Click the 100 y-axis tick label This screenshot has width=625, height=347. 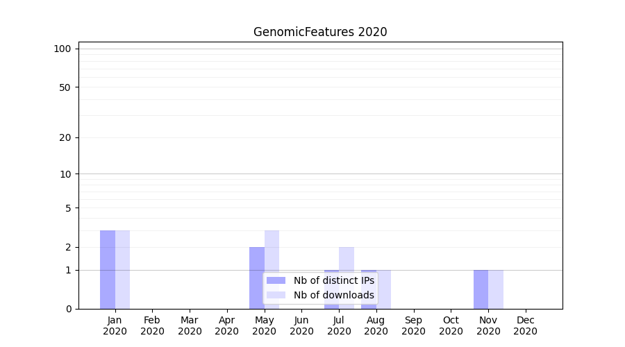pos(62,49)
